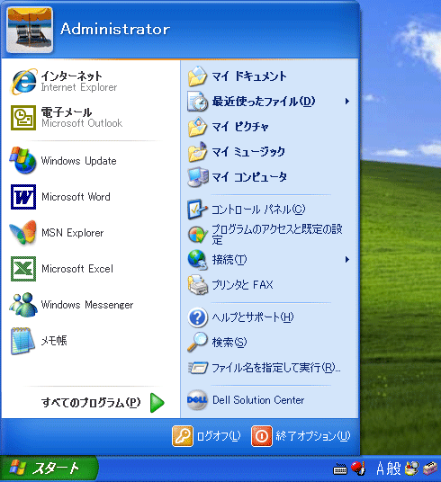Click ヘルプとサポート(H) text
This screenshot has width=441, height=482.
tap(253, 317)
